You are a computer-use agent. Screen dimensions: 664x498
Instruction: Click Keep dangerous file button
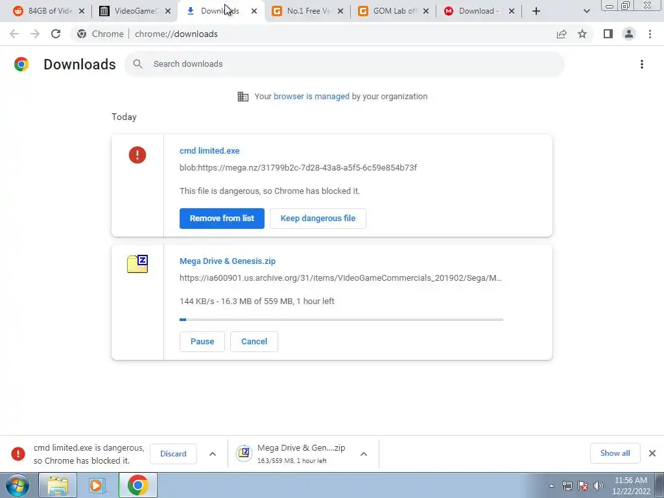(318, 219)
